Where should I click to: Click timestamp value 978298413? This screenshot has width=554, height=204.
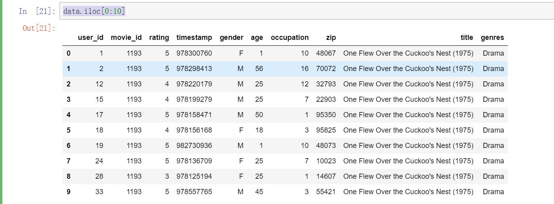(194, 69)
